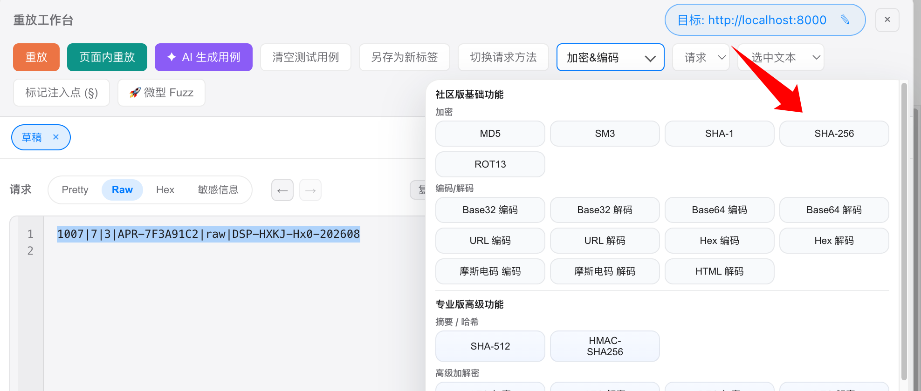
Task: Switch to 敏感信息 view
Action: [x=218, y=190]
